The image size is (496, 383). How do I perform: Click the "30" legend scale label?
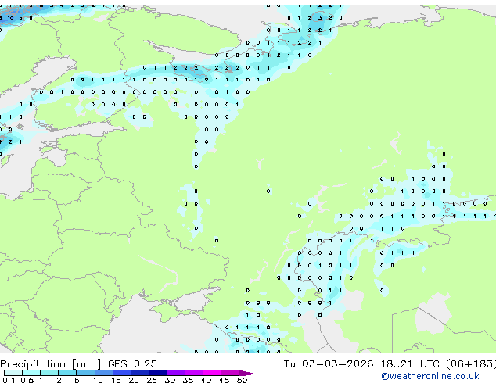coord(170,380)
